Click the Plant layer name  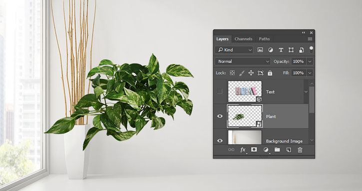point(271,116)
